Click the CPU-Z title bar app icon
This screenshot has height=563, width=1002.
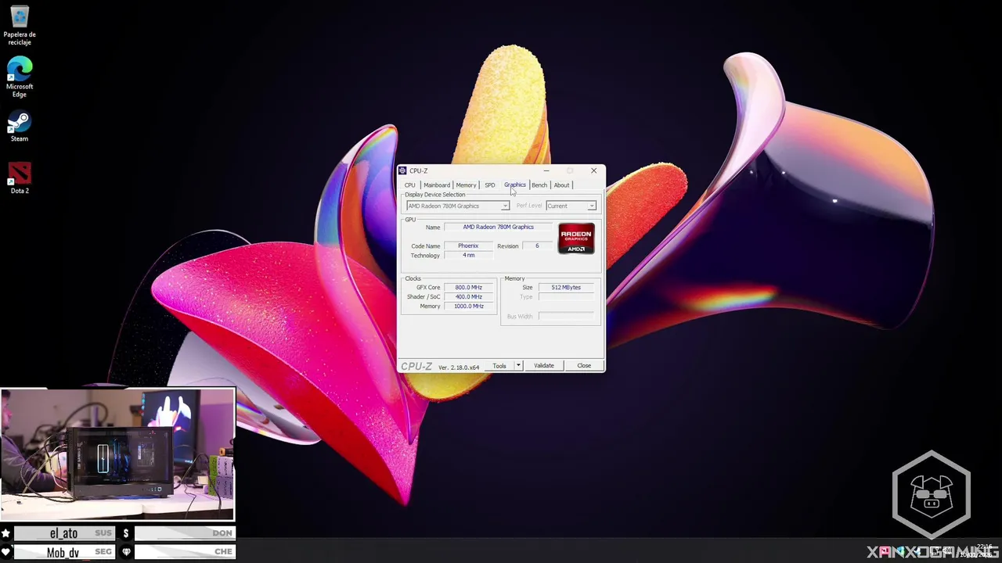403,170
